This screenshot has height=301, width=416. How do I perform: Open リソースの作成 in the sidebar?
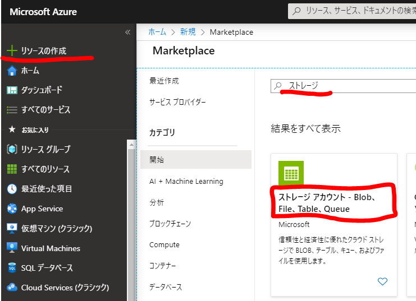tap(44, 50)
